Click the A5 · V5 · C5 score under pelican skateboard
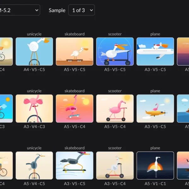The image size is (189, 189). (x=74, y=70)
